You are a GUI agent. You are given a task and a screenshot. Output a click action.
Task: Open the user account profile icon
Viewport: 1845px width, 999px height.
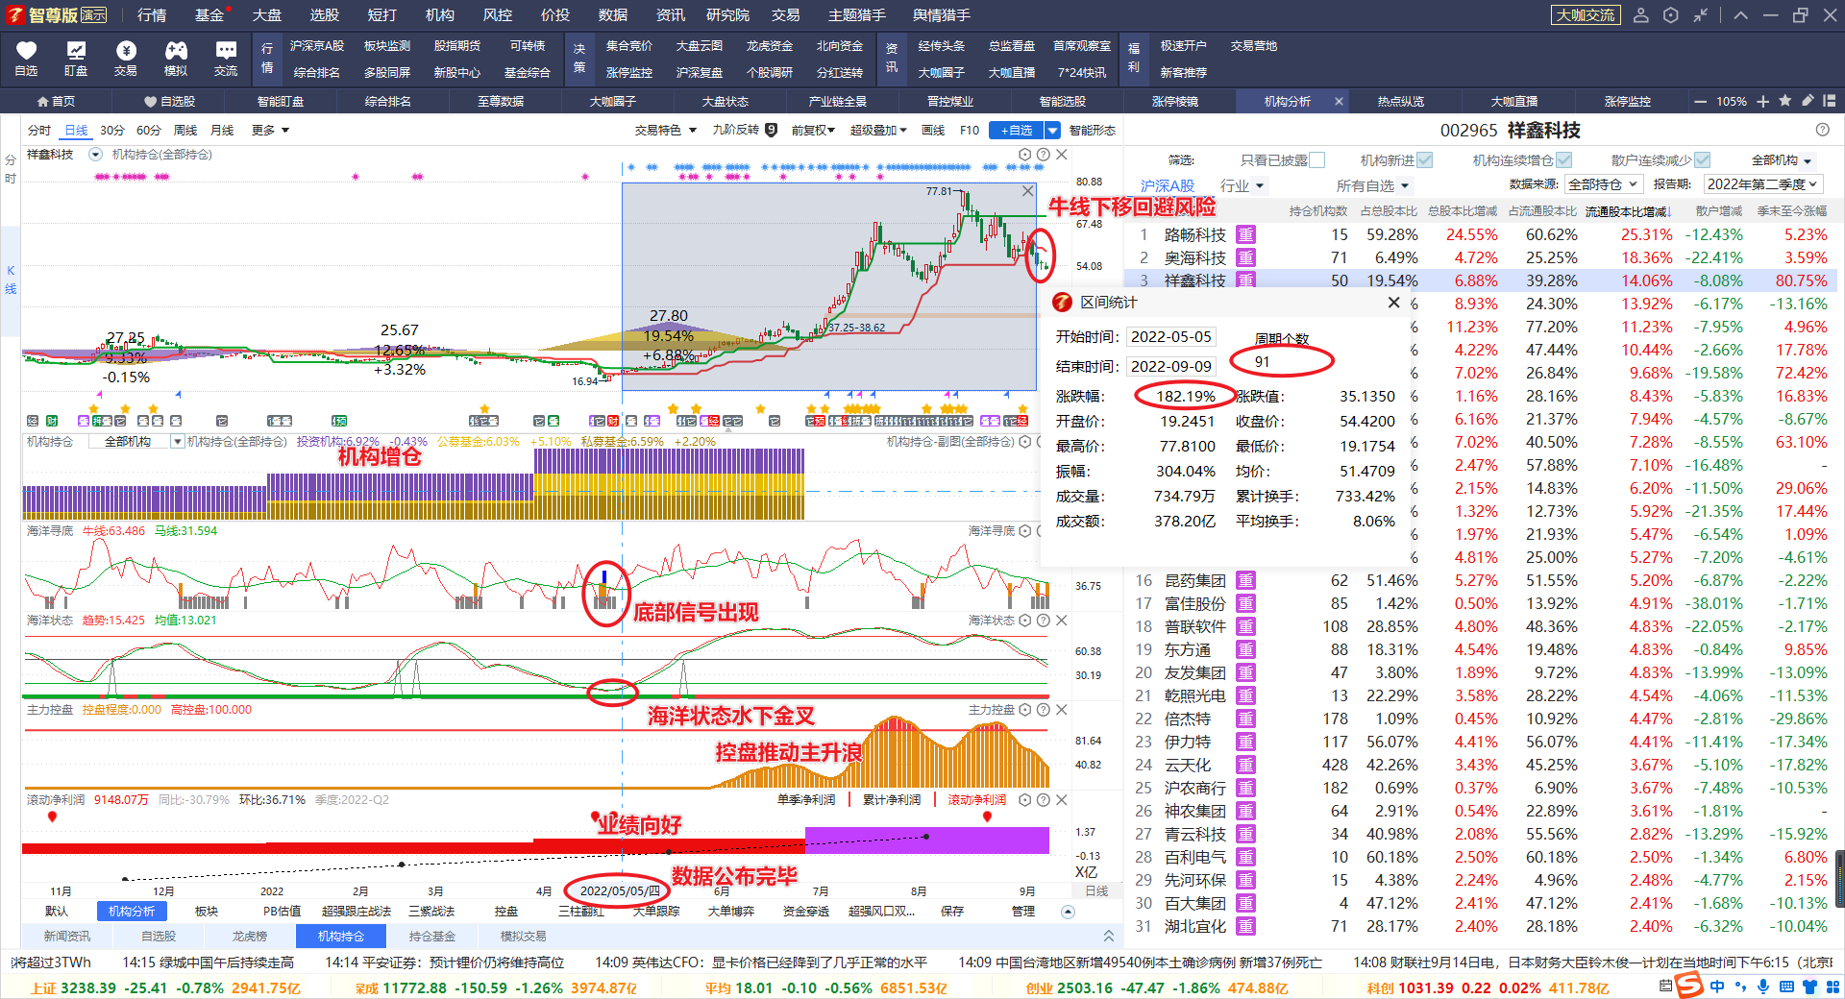pos(1641,15)
